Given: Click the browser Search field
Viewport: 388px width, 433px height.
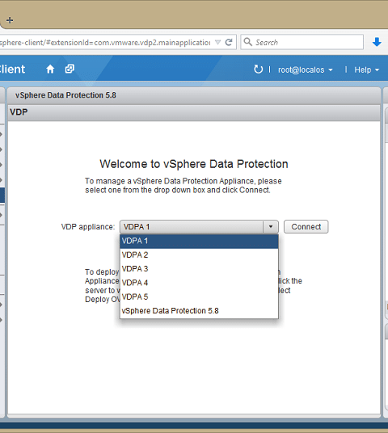Looking at the screenshot, I should pyautogui.click(x=302, y=42).
